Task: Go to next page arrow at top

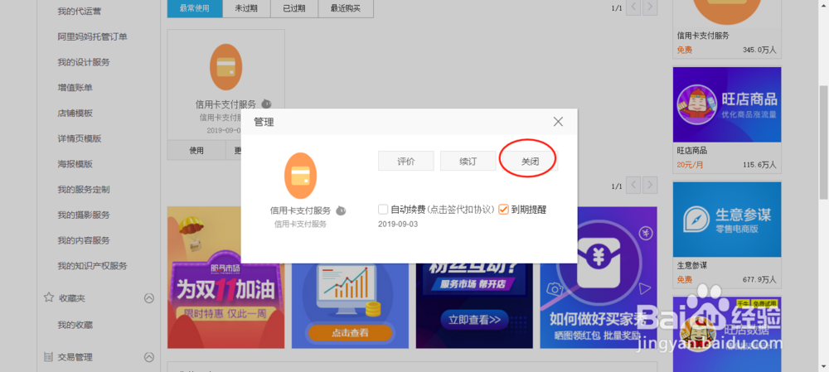Action: tap(650, 7)
